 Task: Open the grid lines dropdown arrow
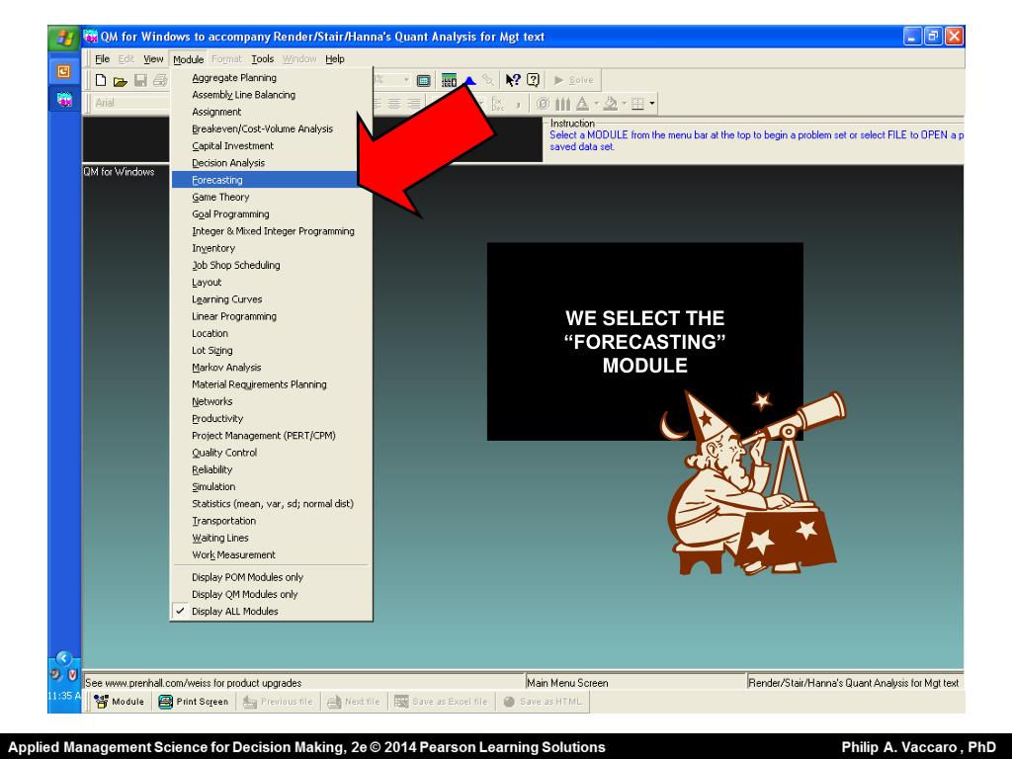[652, 103]
